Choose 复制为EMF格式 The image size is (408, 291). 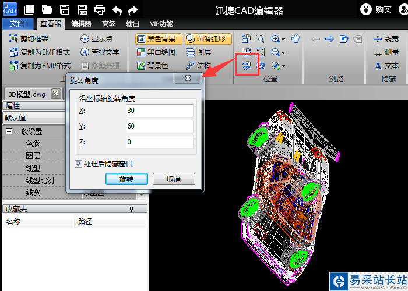[40, 52]
